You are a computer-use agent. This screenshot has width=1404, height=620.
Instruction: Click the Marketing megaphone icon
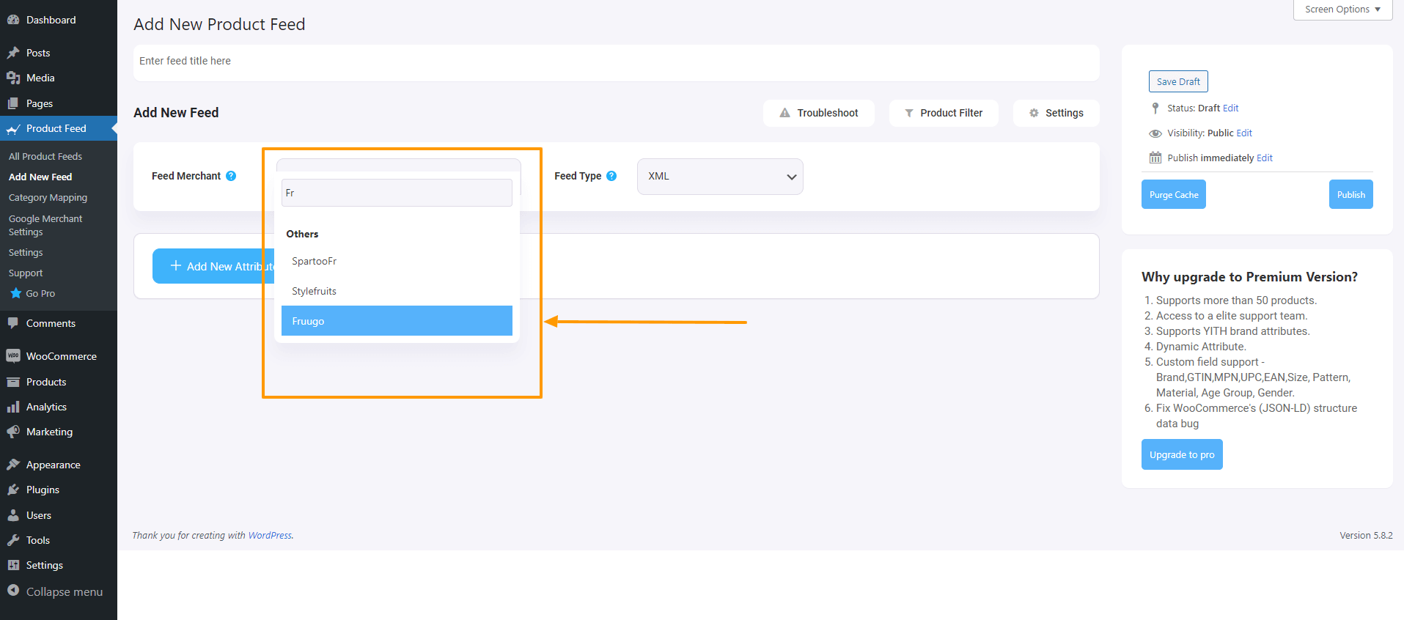tap(13, 432)
